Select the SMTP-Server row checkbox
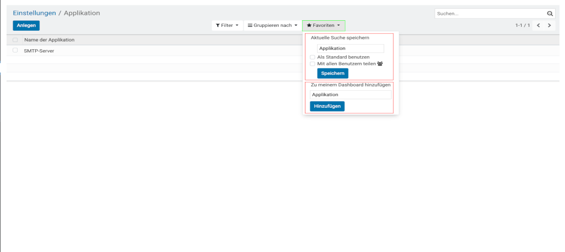This screenshot has height=252, width=565. (15, 50)
